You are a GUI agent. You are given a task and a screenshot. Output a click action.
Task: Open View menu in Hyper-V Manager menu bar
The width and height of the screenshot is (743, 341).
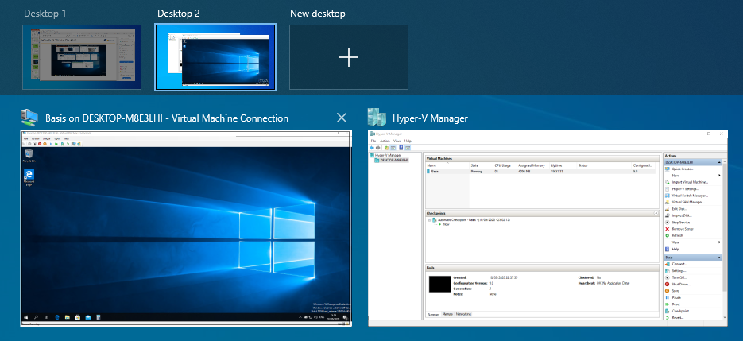pyautogui.click(x=397, y=141)
